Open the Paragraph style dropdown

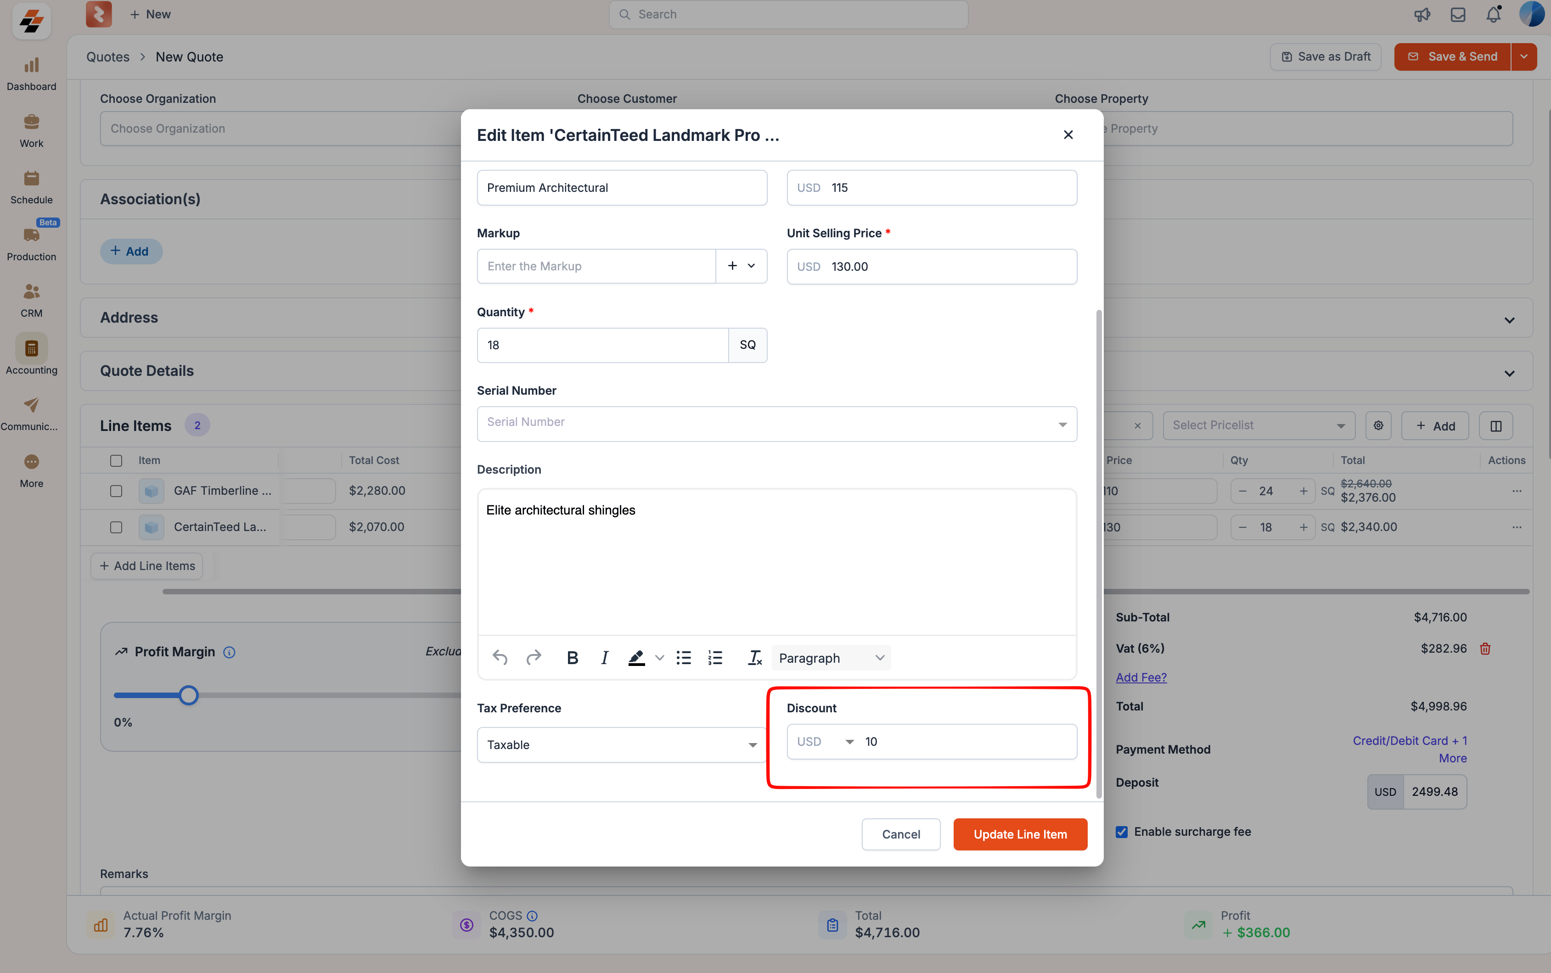831,658
